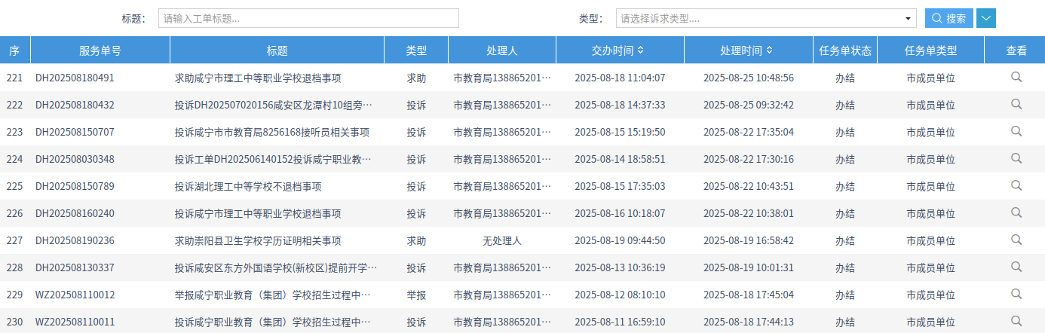Focus the 标题 work order title input

click(x=308, y=18)
